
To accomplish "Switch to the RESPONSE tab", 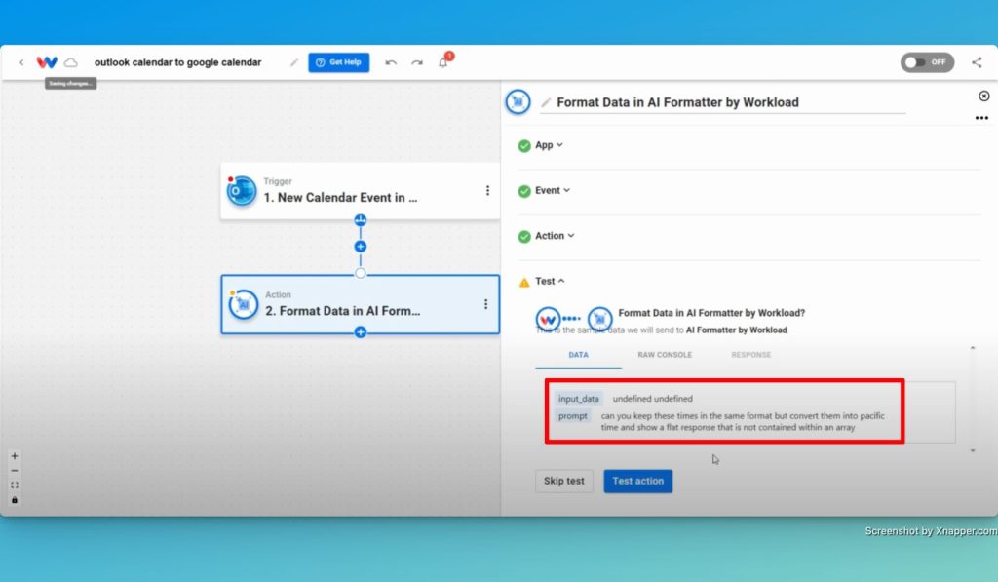I will click(x=751, y=355).
